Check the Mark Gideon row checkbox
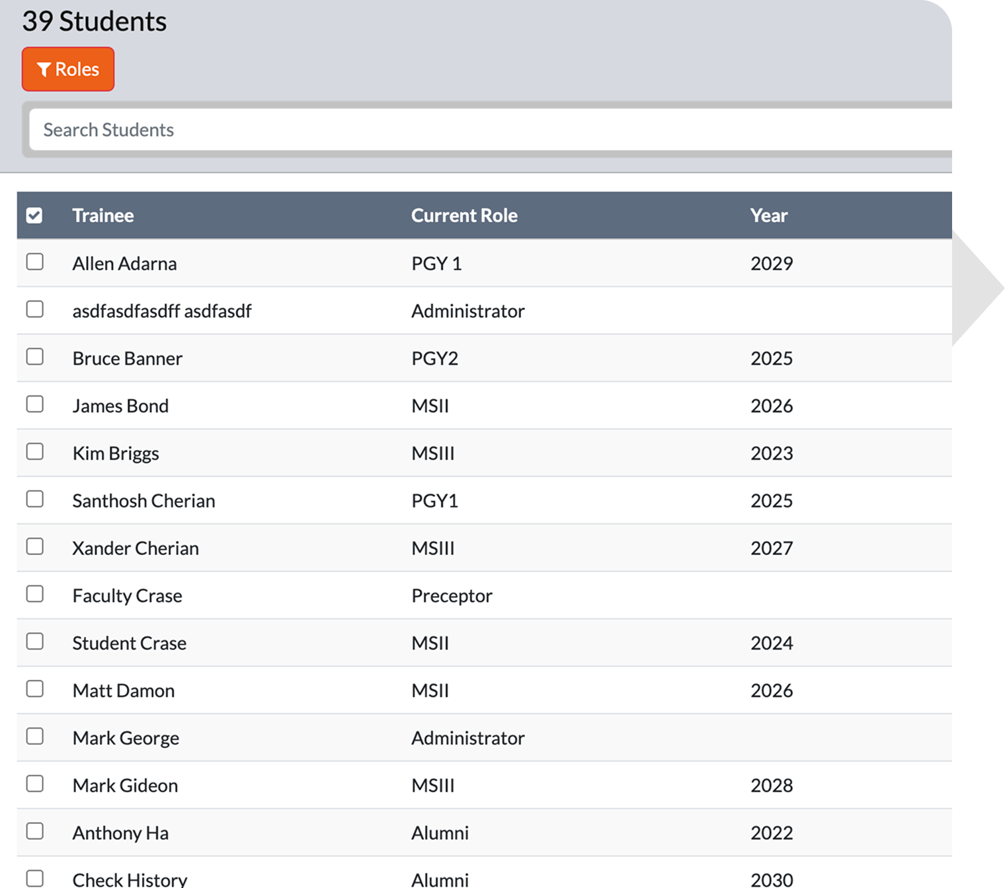1005x888 pixels. pyautogui.click(x=35, y=784)
